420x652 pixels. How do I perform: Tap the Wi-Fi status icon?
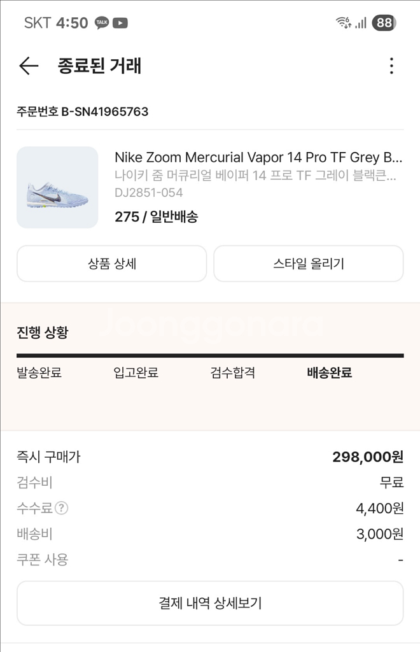pyautogui.click(x=344, y=23)
